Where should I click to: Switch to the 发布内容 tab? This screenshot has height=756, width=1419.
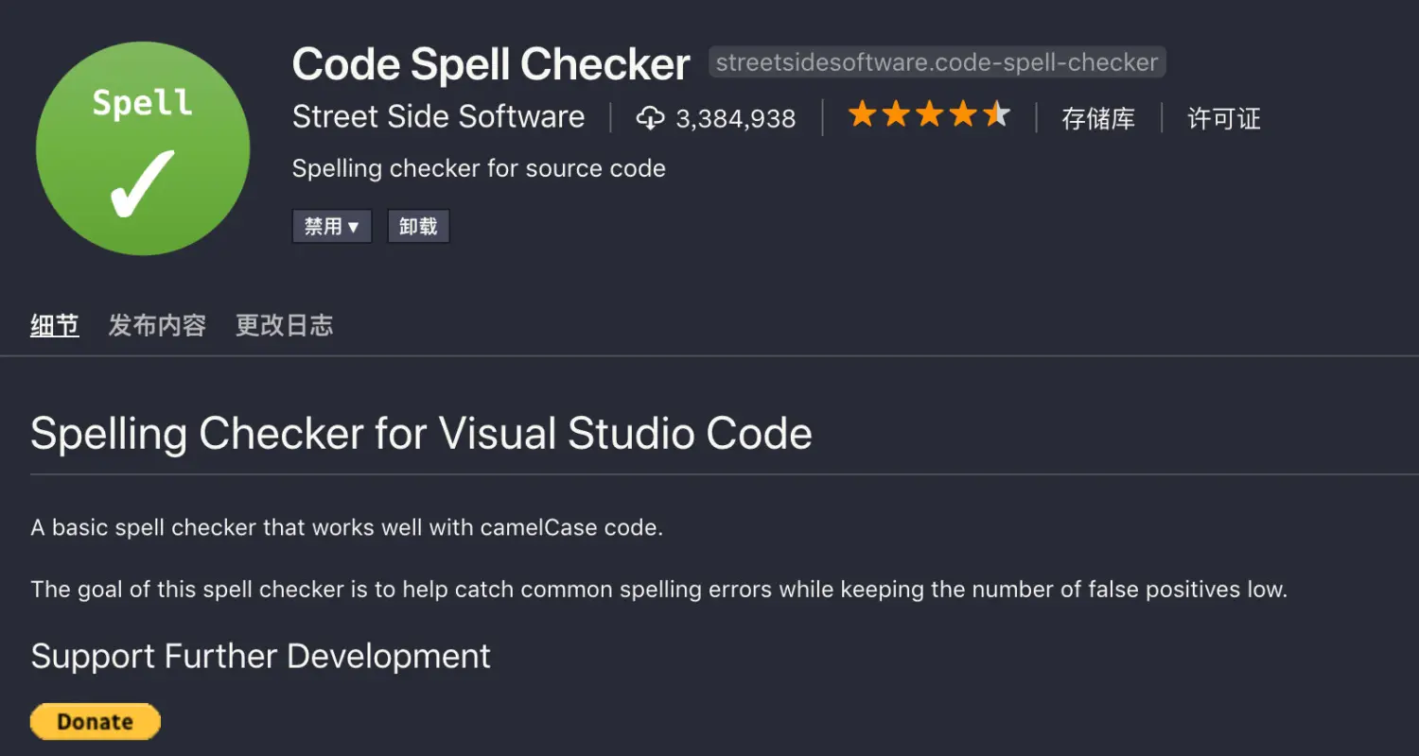pos(157,325)
